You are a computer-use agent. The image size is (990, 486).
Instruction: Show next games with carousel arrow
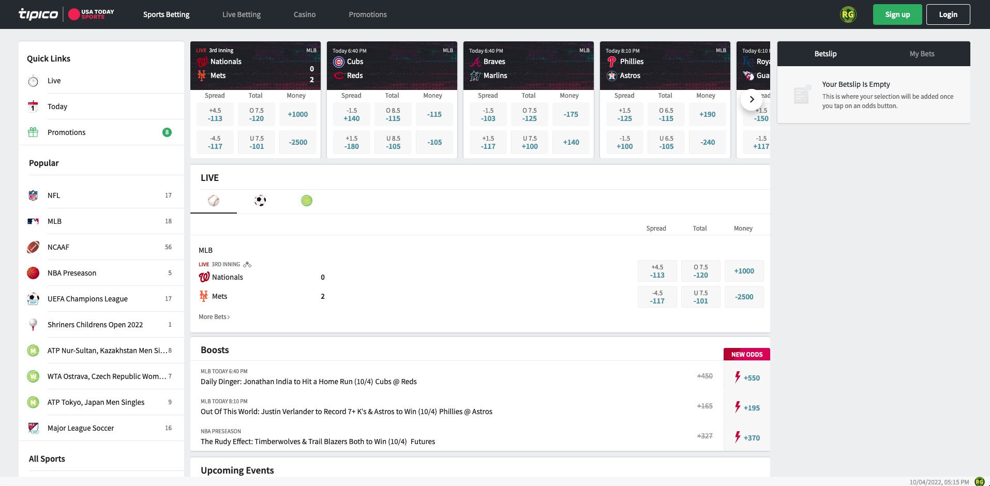tap(752, 99)
